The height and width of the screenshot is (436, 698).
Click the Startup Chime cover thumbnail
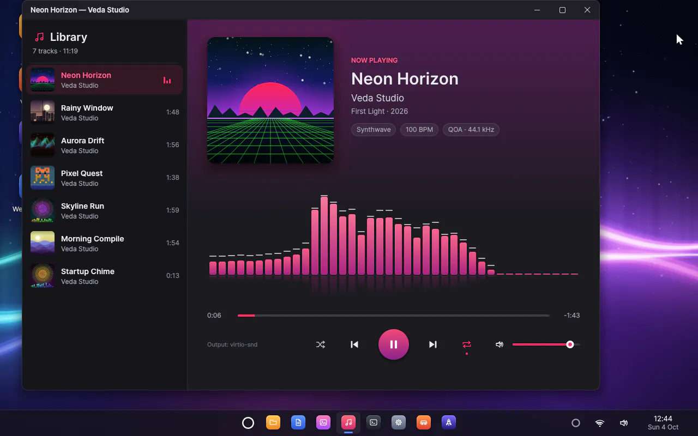click(x=43, y=276)
